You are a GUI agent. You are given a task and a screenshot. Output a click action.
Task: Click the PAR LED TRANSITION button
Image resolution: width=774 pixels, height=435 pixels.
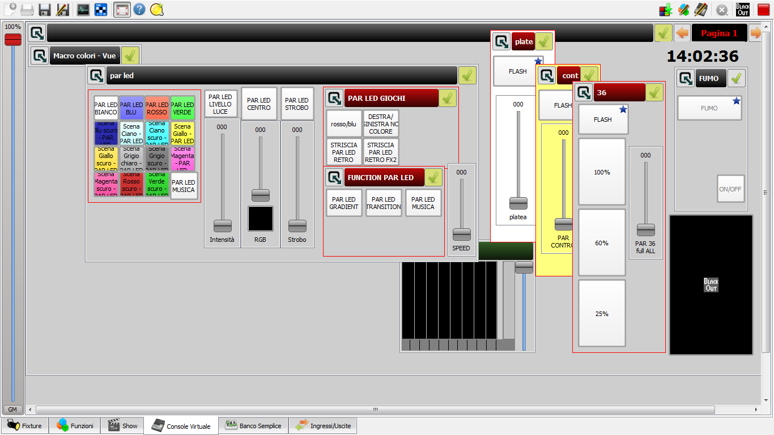coord(384,203)
